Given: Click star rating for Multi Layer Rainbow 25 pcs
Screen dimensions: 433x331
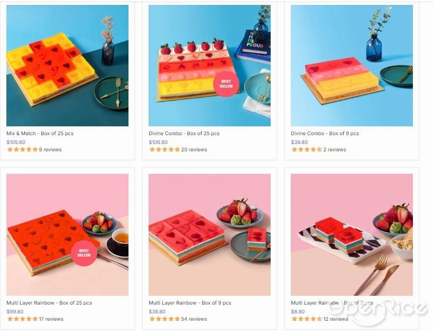Looking at the screenshot, I should point(23,319).
